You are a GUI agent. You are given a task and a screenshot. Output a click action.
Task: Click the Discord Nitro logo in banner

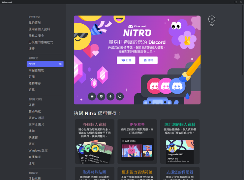pos(137,31)
